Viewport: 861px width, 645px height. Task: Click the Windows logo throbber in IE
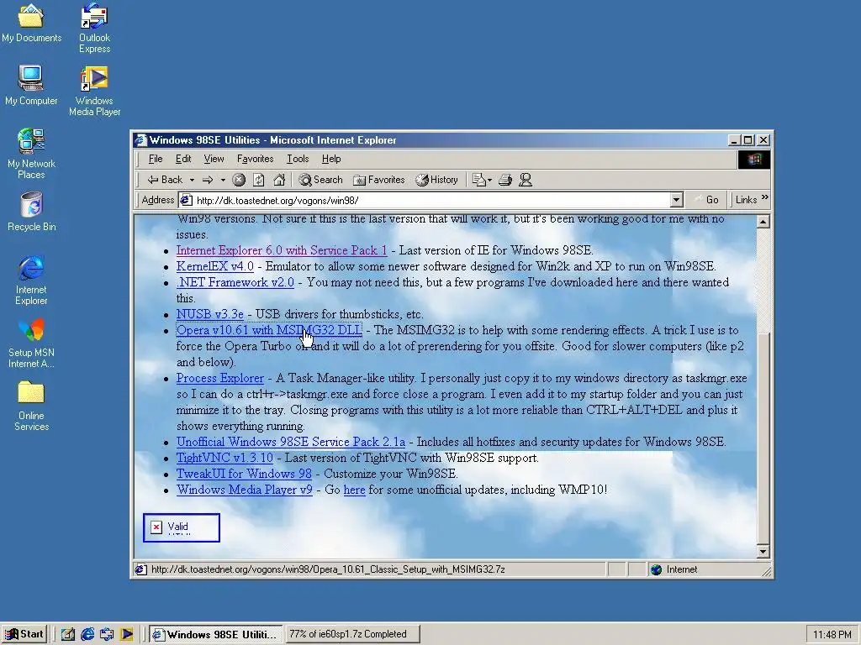tap(754, 159)
